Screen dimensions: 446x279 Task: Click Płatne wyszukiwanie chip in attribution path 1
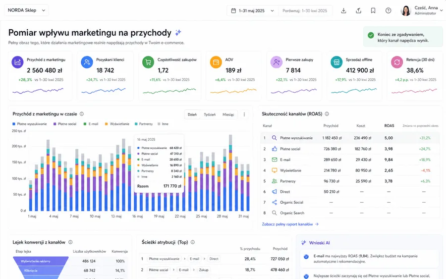point(164,259)
